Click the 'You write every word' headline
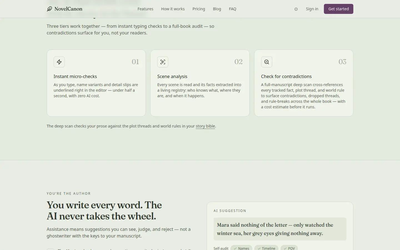This screenshot has width=400, height=250. pyautogui.click(x=104, y=211)
